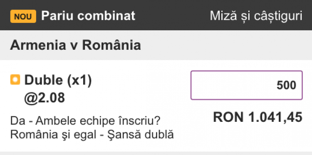Click the 500 value inside stake box
This screenshot has width=312, height=155.
[287, 85]
